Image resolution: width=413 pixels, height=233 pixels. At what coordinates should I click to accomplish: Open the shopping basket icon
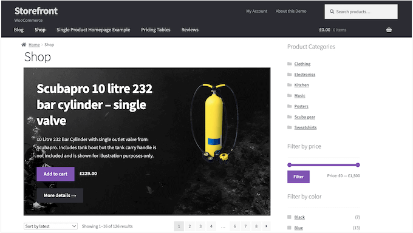(389, 30)
